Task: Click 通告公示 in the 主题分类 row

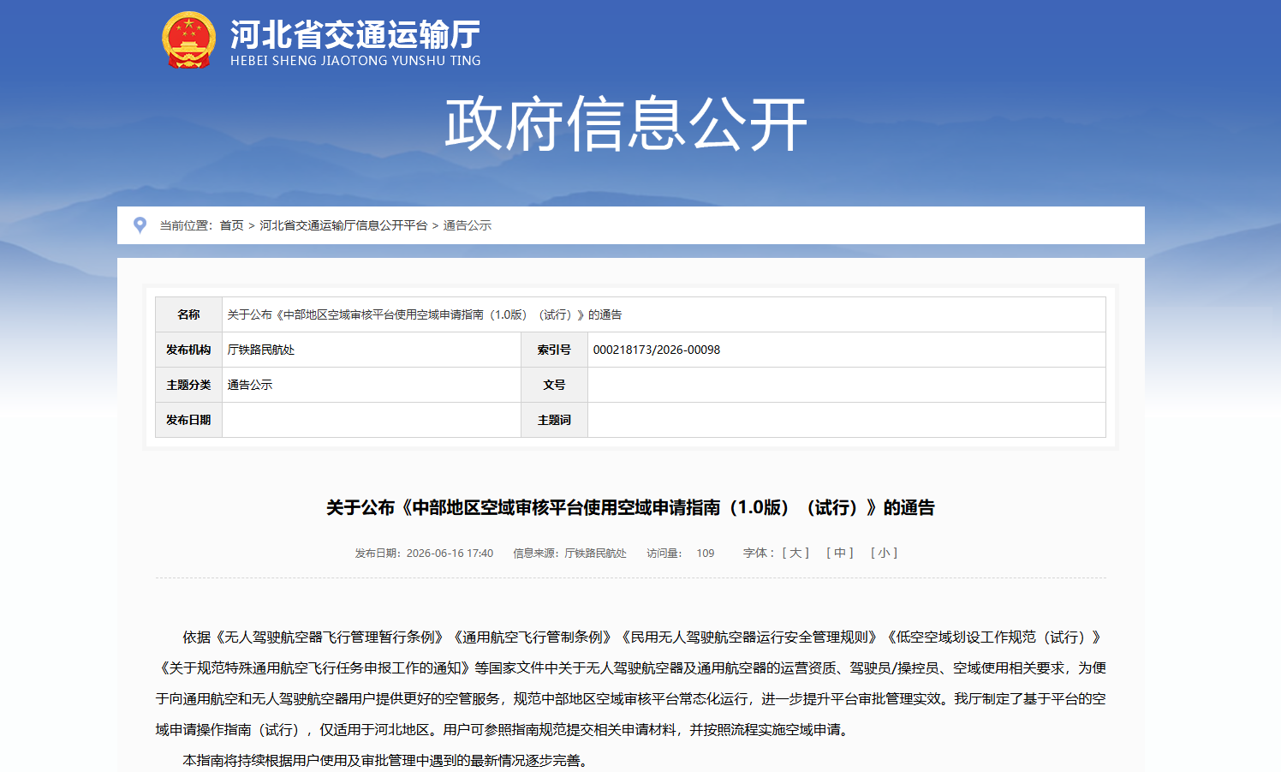Action: [250, 385]
